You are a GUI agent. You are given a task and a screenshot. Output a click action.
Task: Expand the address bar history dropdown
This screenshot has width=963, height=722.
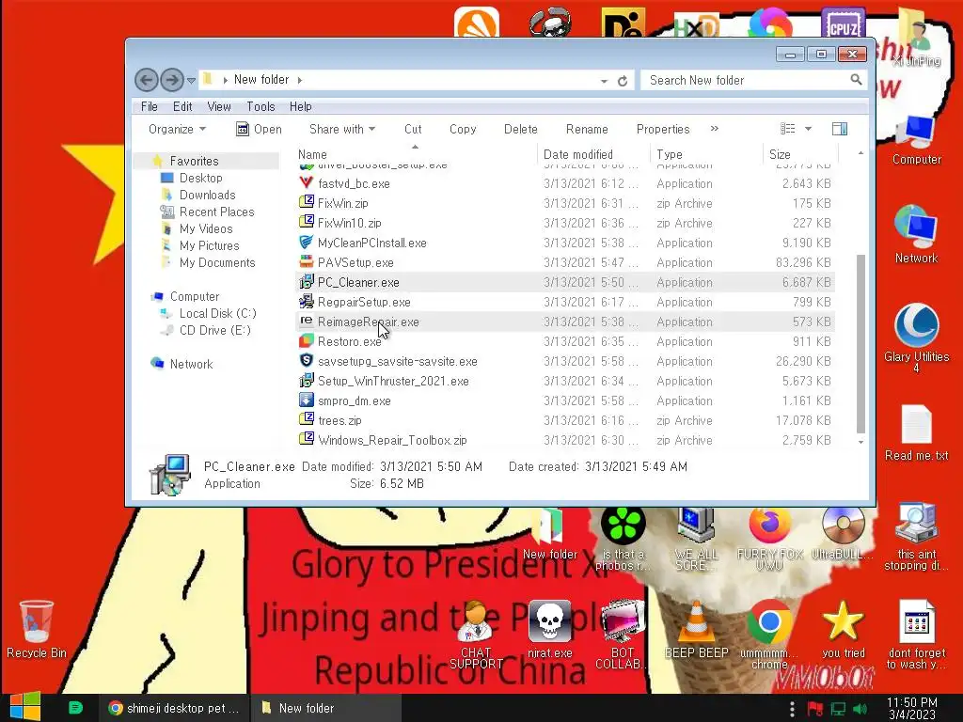tap(604, 81)
